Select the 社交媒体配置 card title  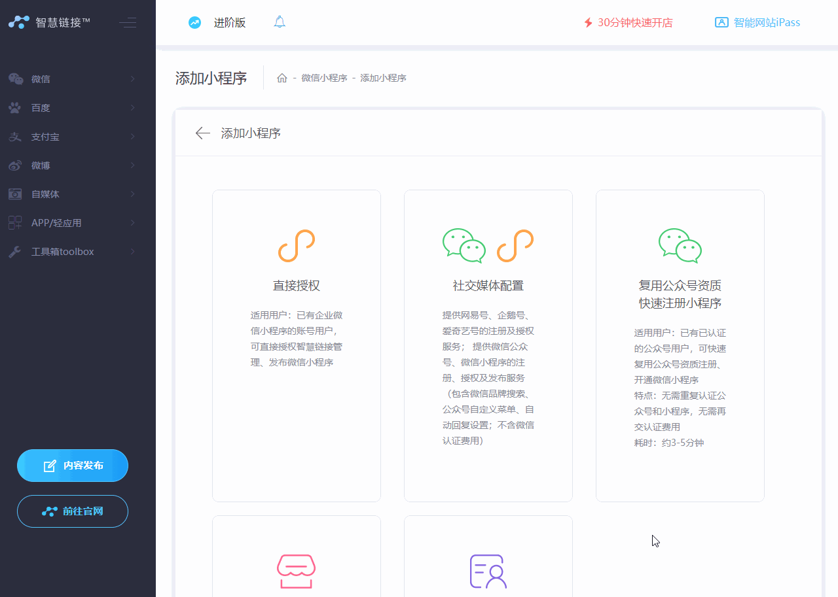tap(488, 286)
